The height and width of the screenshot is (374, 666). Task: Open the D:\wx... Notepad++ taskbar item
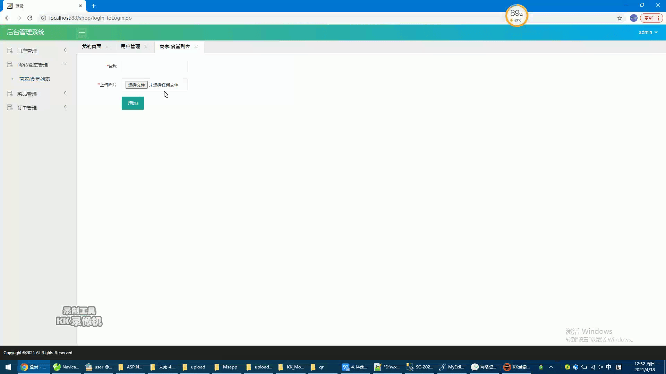coord(387,367)
